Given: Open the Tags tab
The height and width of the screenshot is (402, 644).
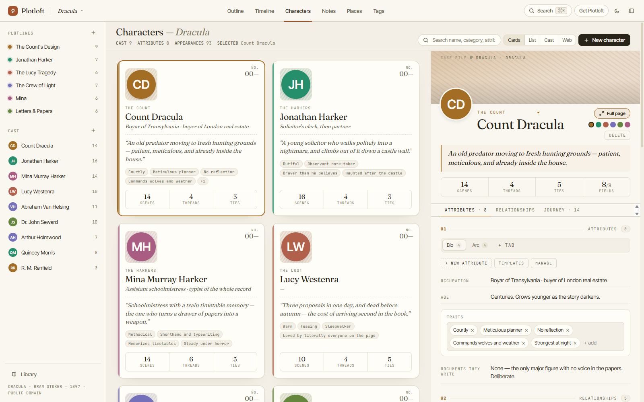Looking at the screenshot, I should (x=378, y=11).
